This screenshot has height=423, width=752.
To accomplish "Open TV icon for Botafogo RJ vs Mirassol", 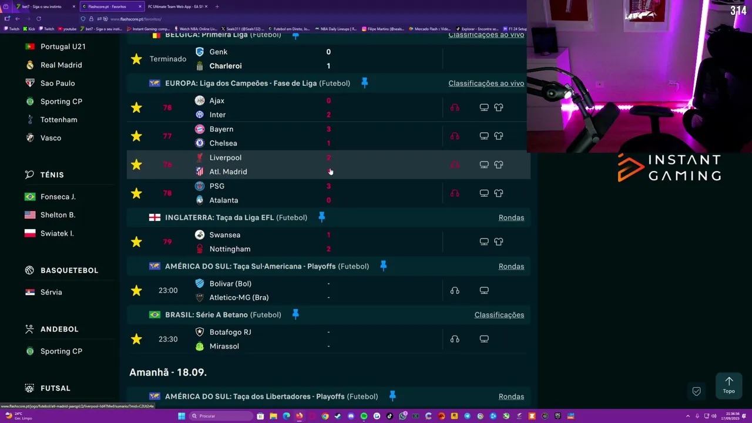I will coord(484,339).
